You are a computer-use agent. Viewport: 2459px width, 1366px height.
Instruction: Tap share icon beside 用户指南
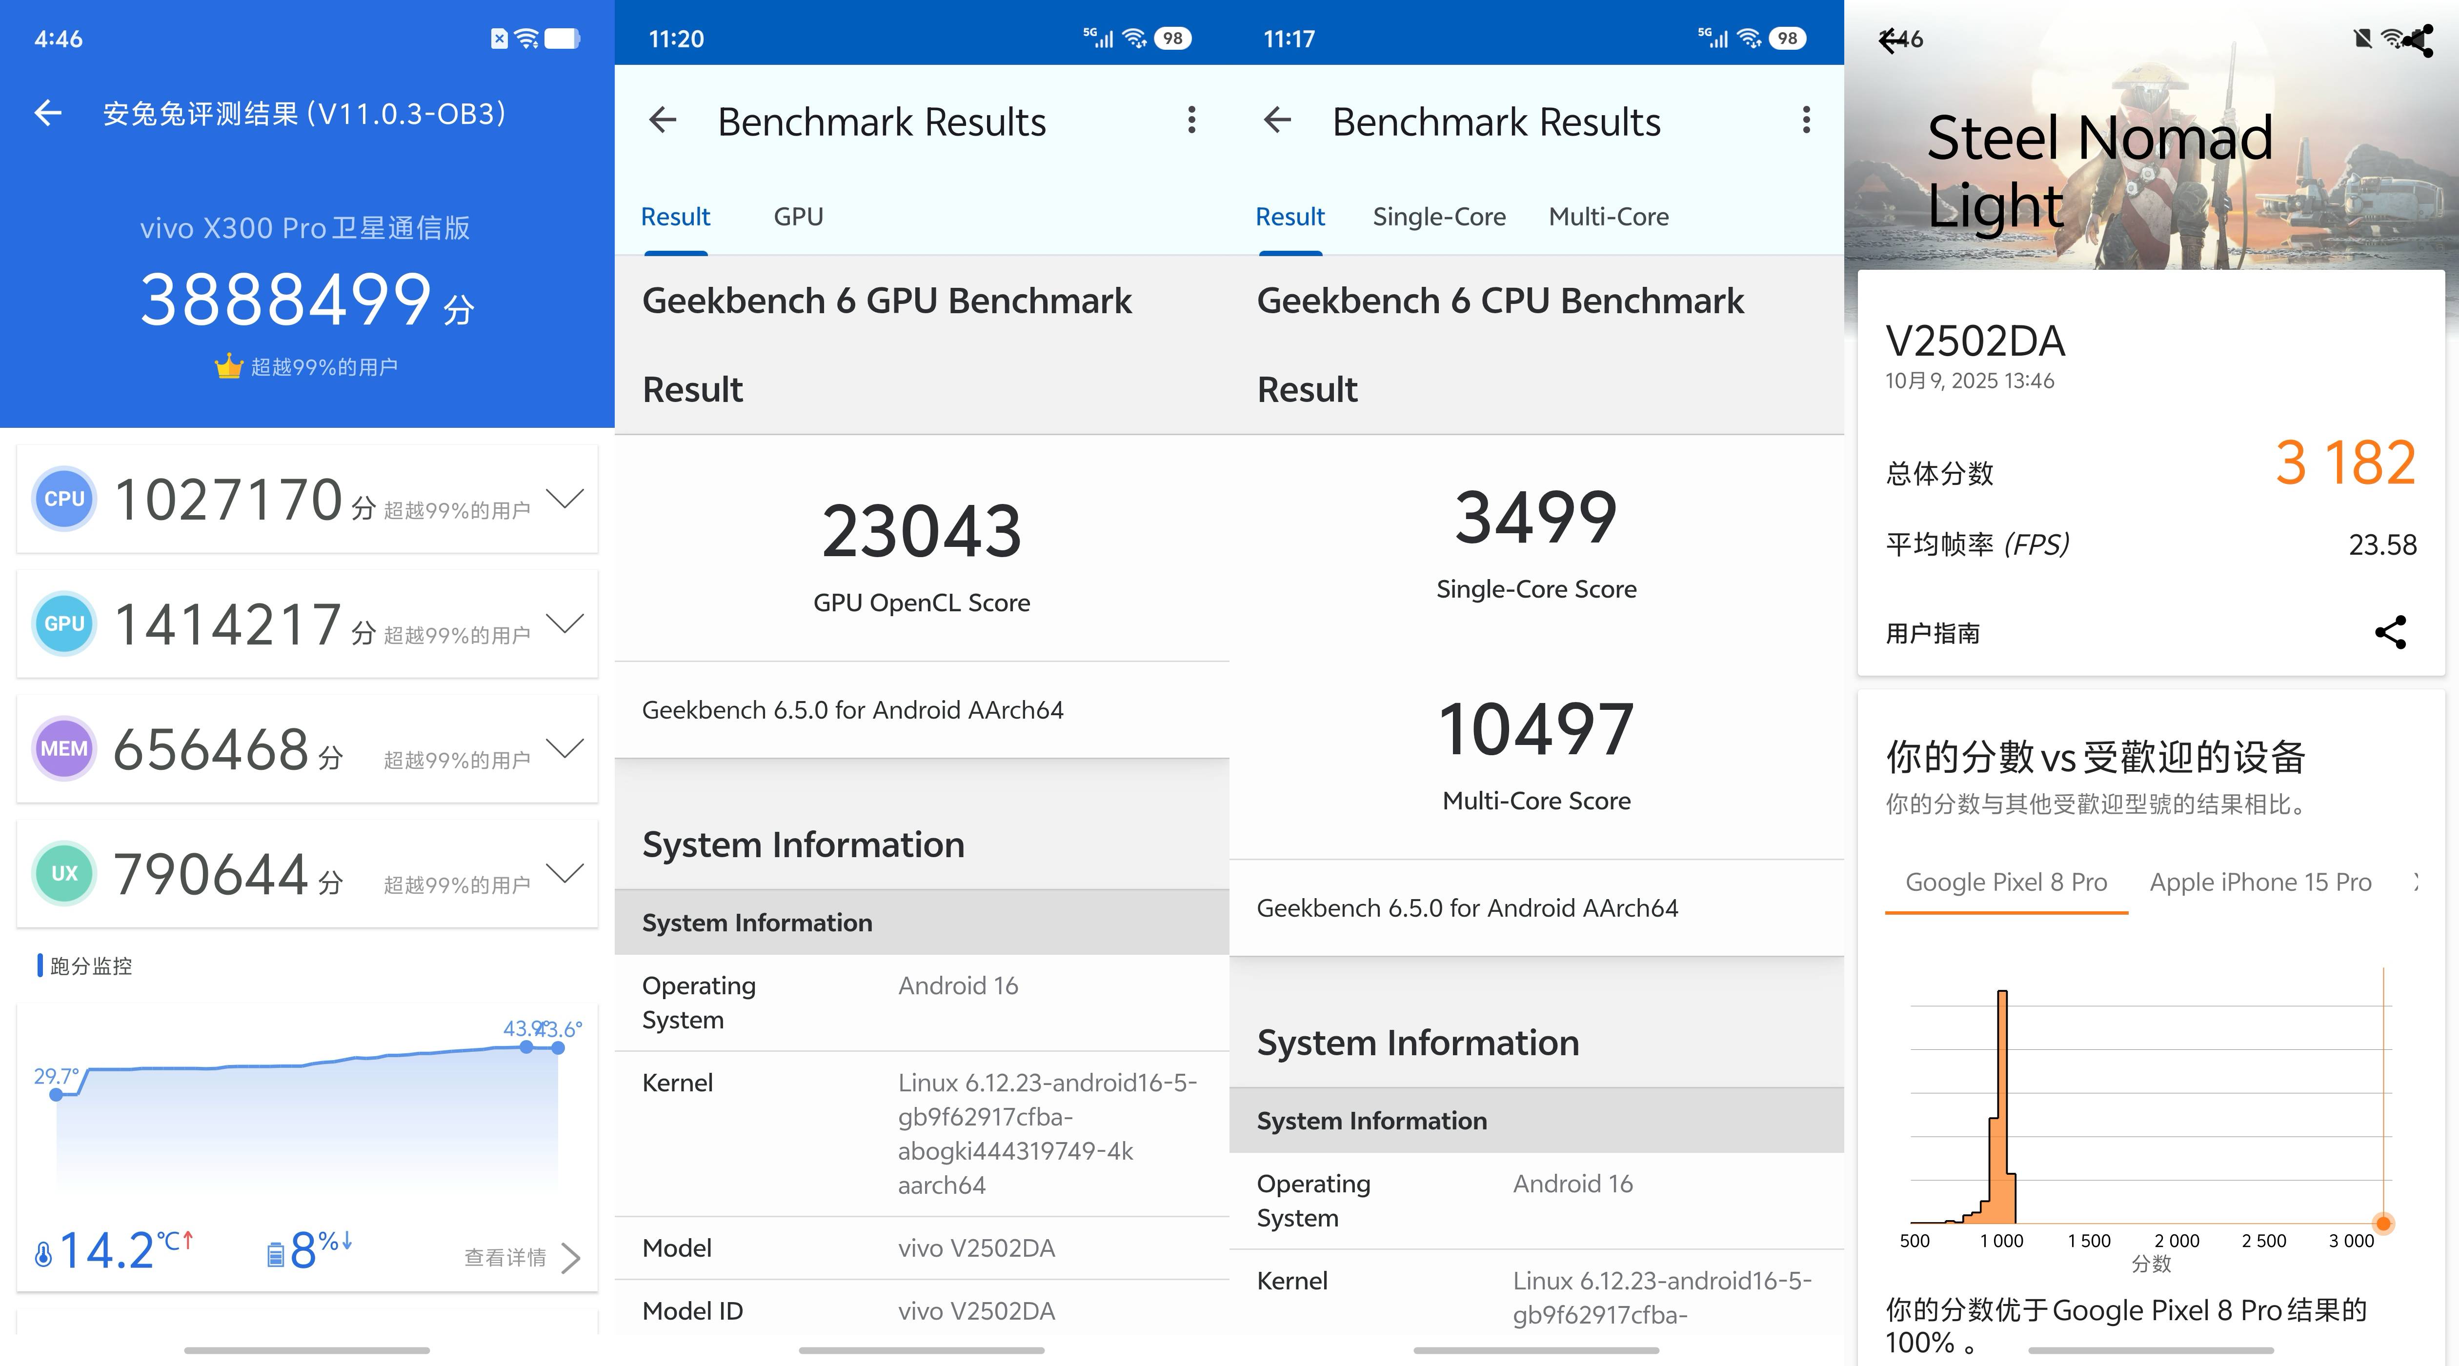[x=2390, y=633]
